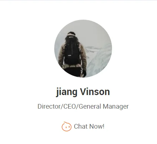Screen dimensions: 157x144
Task: Click the hiker's jacket sleeve in avatar
Action: (x=83, y=56)
